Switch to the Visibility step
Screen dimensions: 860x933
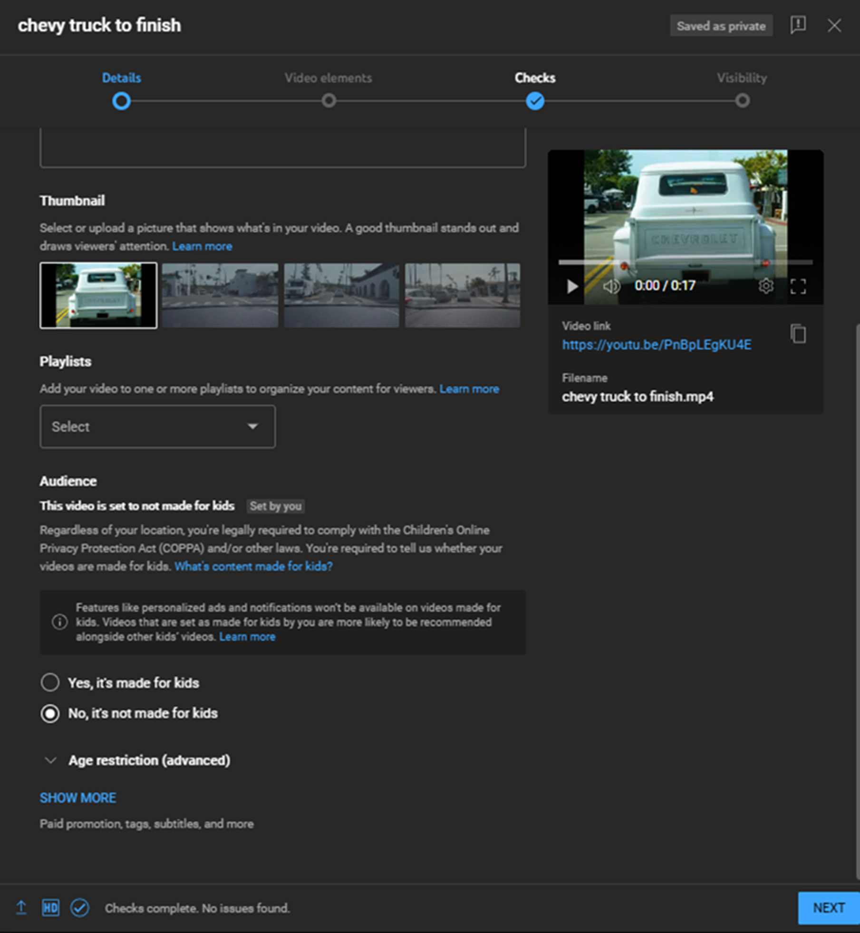(742, 100)
